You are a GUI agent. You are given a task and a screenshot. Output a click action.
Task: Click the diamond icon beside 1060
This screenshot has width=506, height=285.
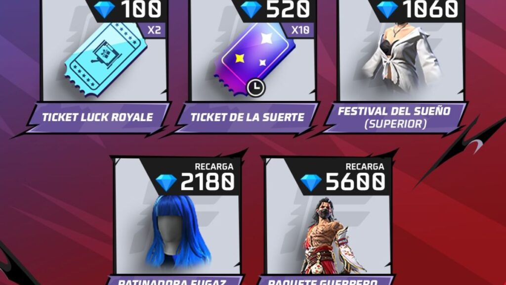pyautogui.click(x=387, y=10)
